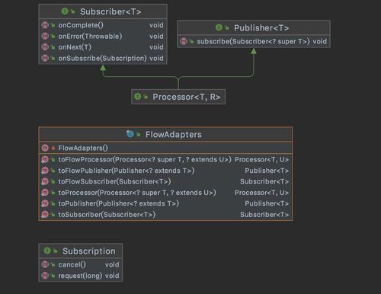Click the Processor<T, R> interface icon
This screenshot has height=294, width=381.
coord(137,97)
